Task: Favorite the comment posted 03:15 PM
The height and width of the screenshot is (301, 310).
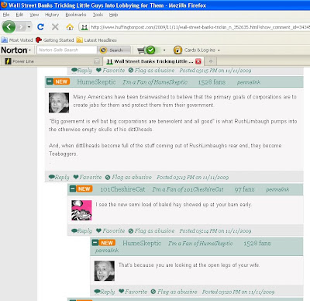Action: [110, 70]
